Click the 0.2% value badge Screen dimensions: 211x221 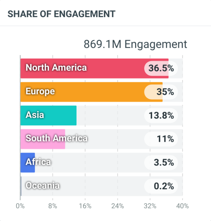tap(161, 186)
